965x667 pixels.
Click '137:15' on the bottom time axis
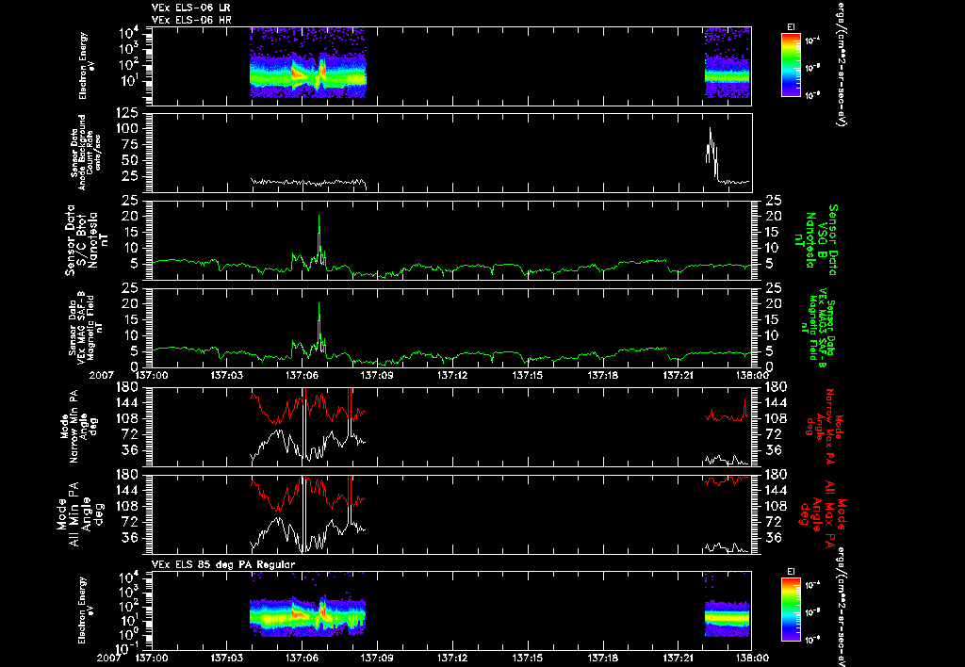[x=528, y=658]
